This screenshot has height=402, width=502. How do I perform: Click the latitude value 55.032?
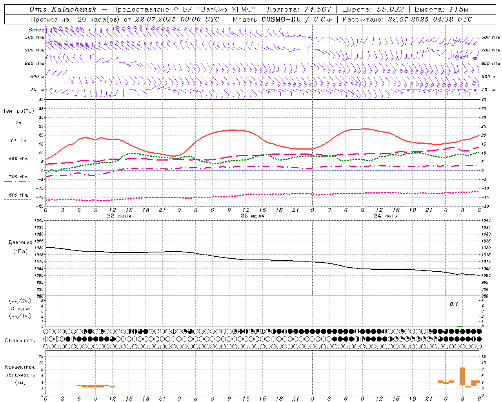click(x=390, y=9)
